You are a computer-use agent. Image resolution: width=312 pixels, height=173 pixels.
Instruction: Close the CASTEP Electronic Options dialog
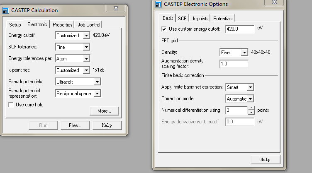point(274,2)
